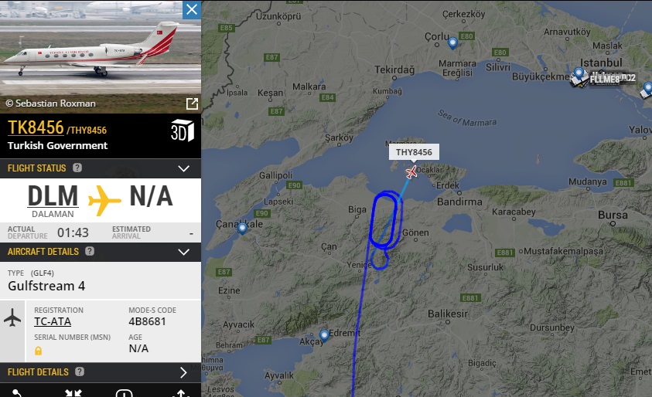Click the Flight Status help question mark
The height and width of the screenshot is (397, 652).
coord(77,168)
